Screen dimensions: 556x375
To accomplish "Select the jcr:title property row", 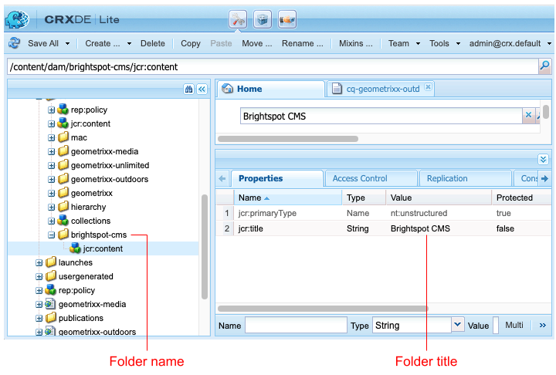I will [x=383, y=228].
